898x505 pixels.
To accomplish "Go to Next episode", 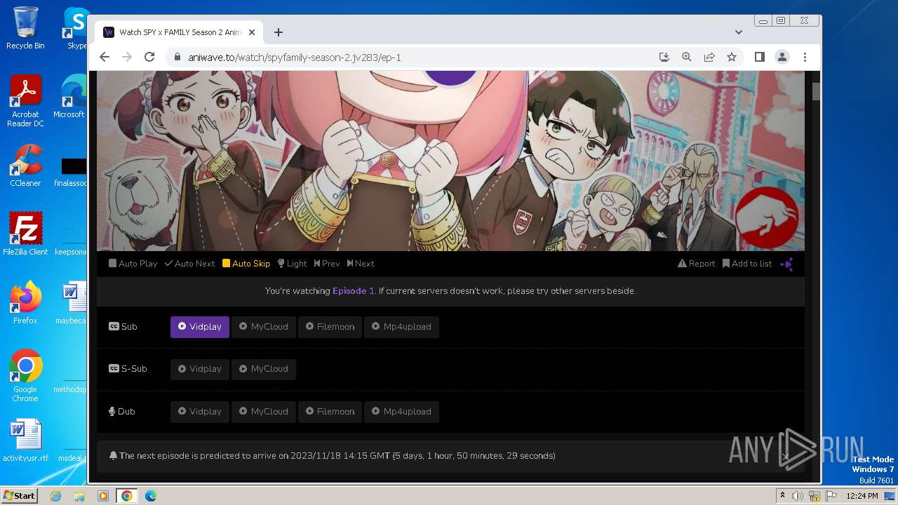I will pyautogui.click(x=361, y=264).
